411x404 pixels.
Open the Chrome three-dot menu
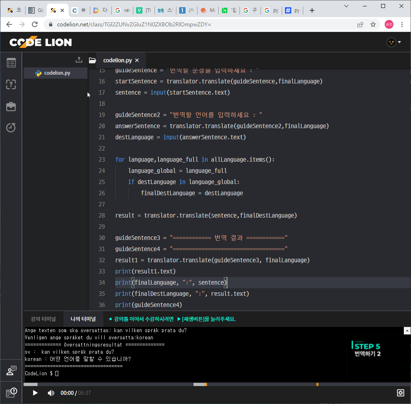pyautogui.click(x=402, y=24)
